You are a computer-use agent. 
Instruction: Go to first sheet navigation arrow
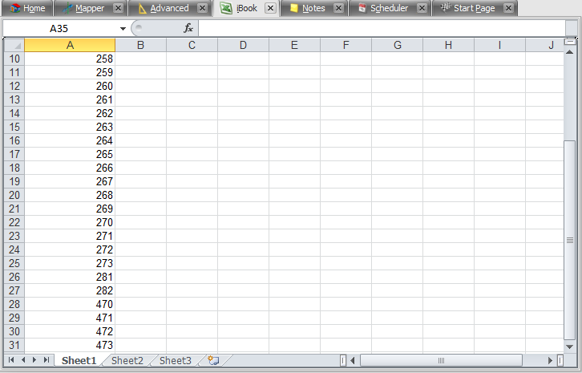[10, 361]
